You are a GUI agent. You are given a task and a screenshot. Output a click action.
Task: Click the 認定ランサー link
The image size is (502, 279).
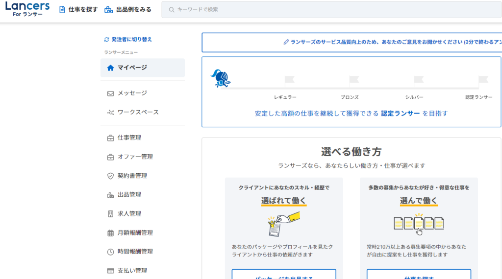click(400, 114)
